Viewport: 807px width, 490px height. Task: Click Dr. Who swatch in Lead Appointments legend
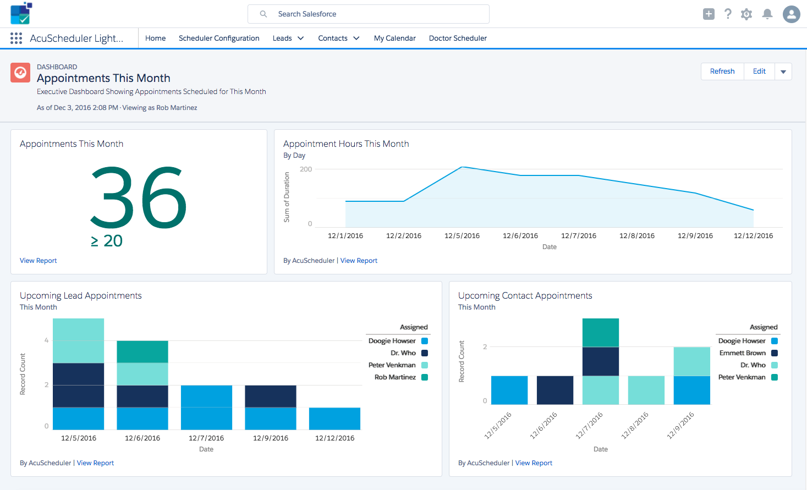[x=425, y=353]
